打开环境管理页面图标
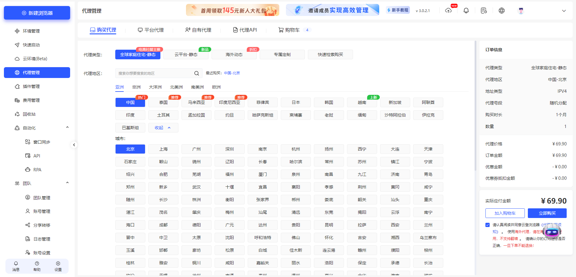Image resolution: width=576 pixels, height=277 pixels. point(17,31)
